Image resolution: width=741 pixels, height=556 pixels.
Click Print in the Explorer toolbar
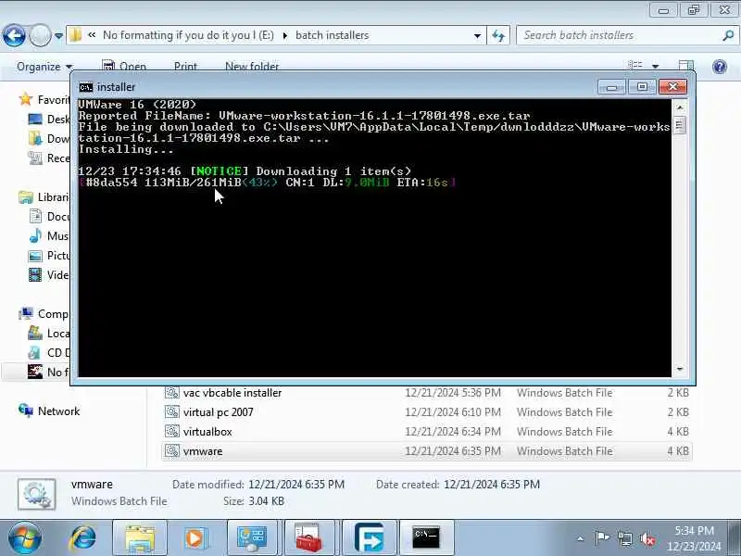pyautogui.click(x=185, y=66)
